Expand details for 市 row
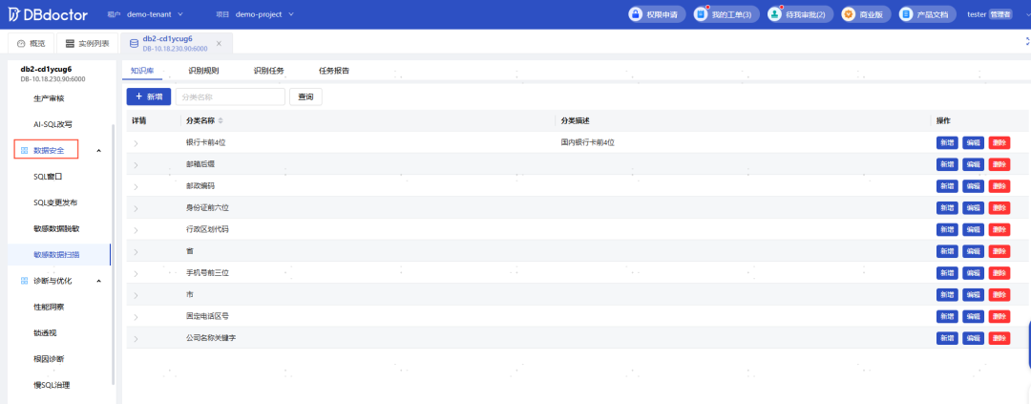Screen dimensions: 1031x404 (137, 295)
